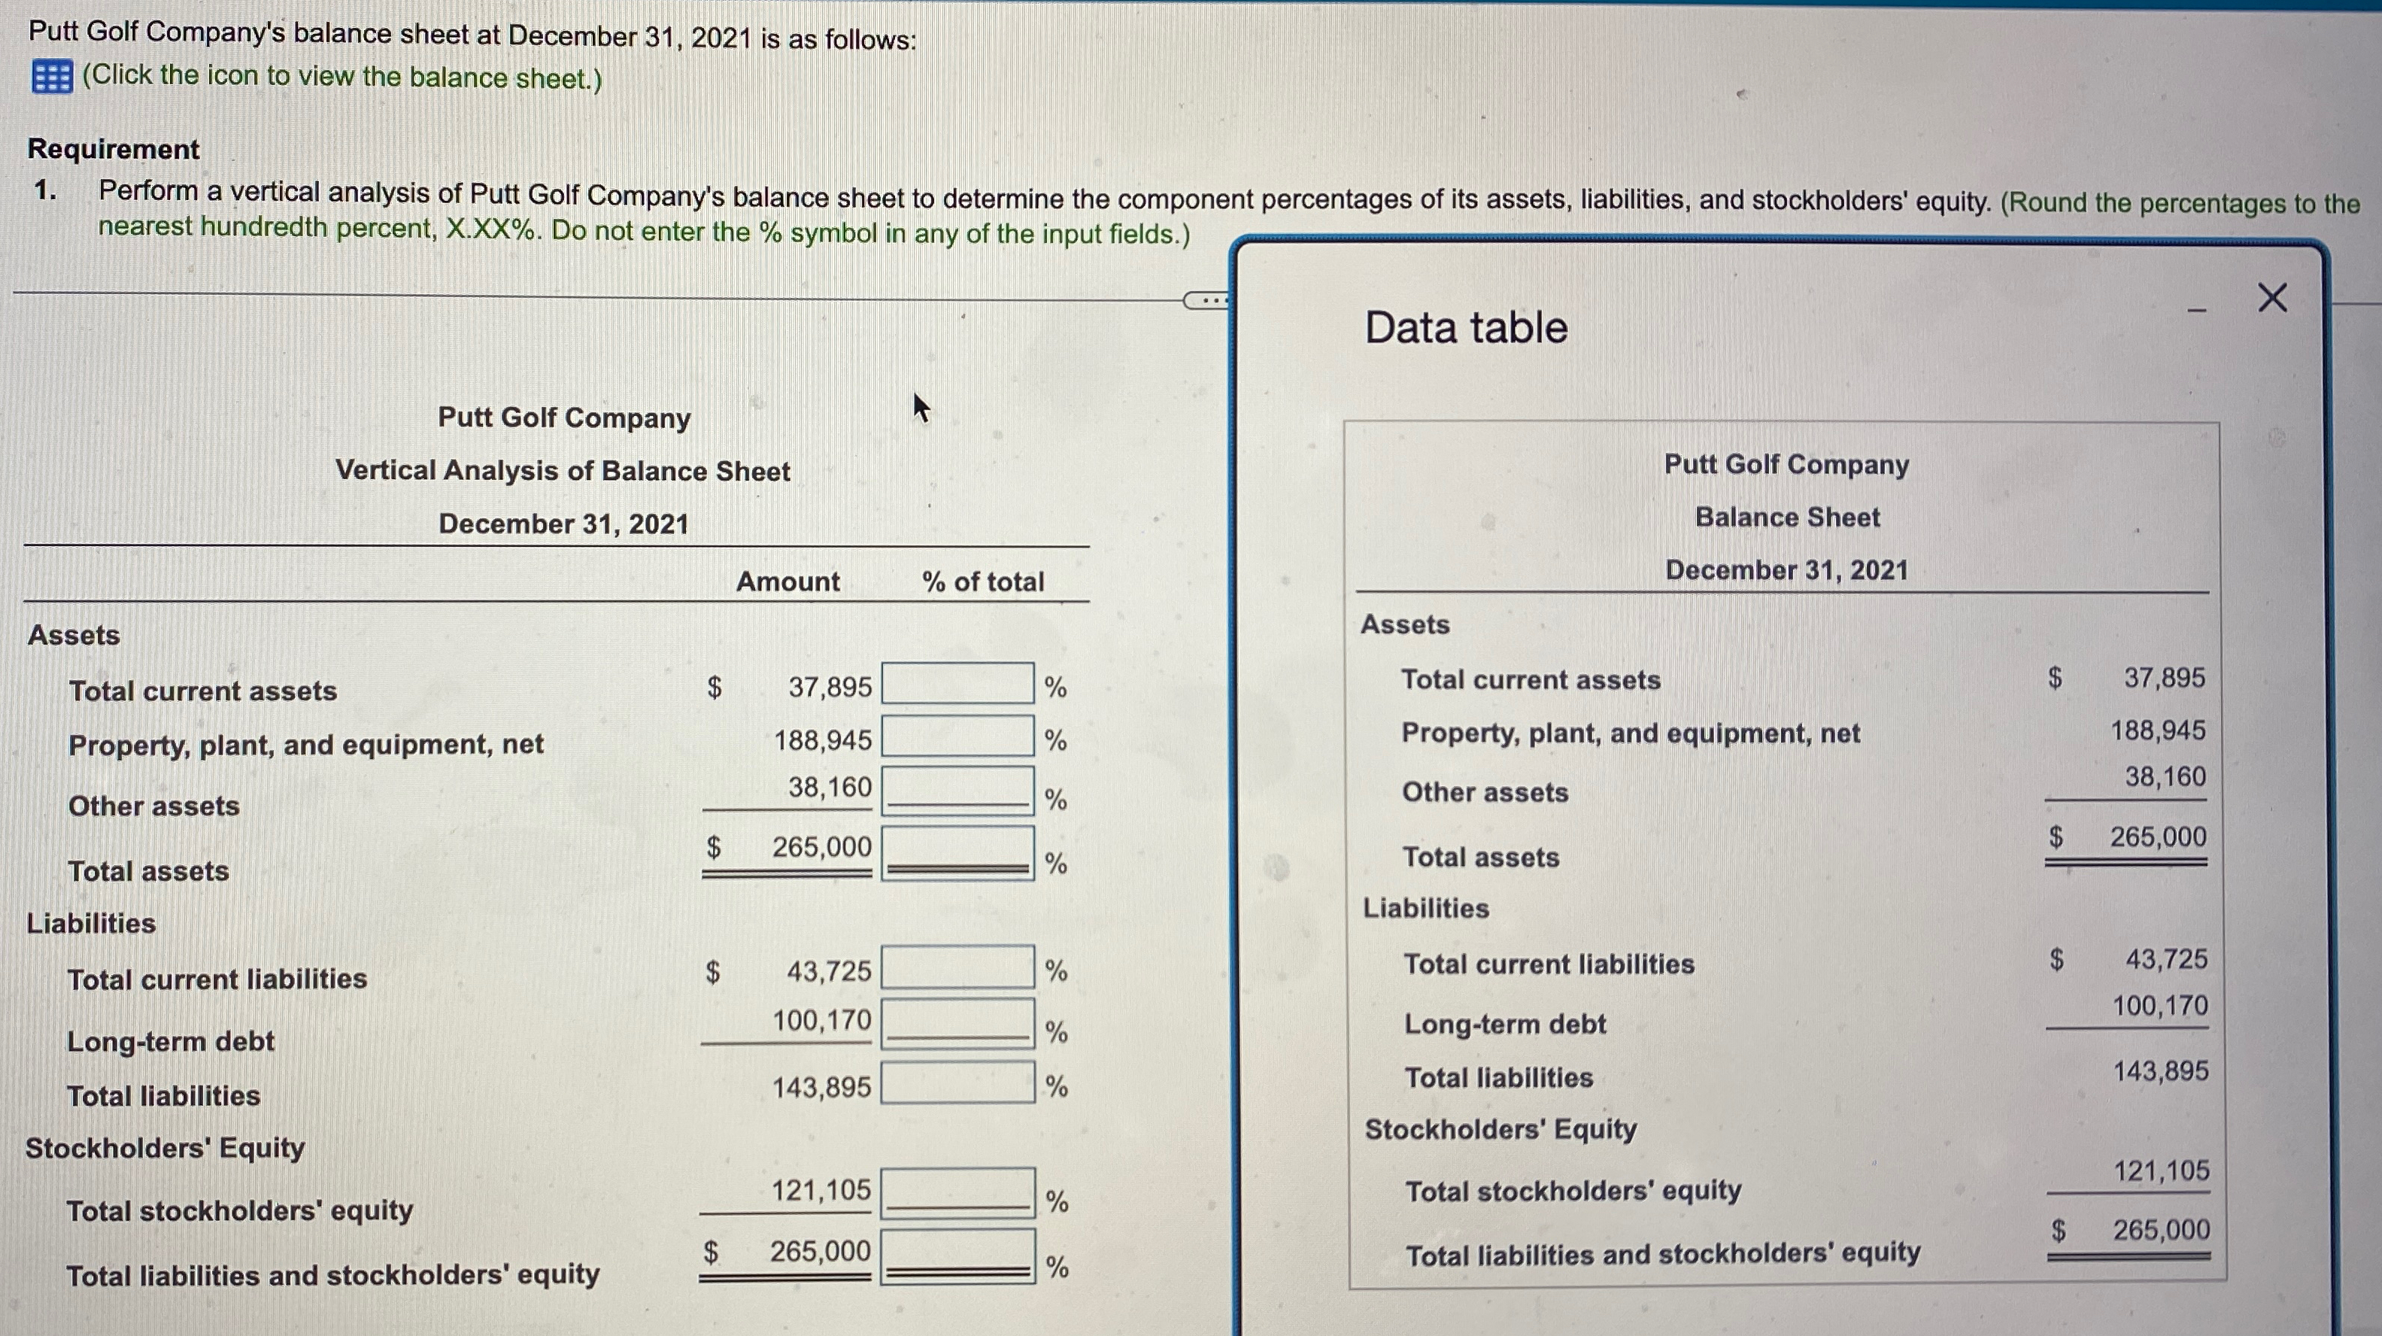Select Total liabilities percent input box
Image resolution: width=2382 pixels, height=1336 pixels.
coord(957,1082)
